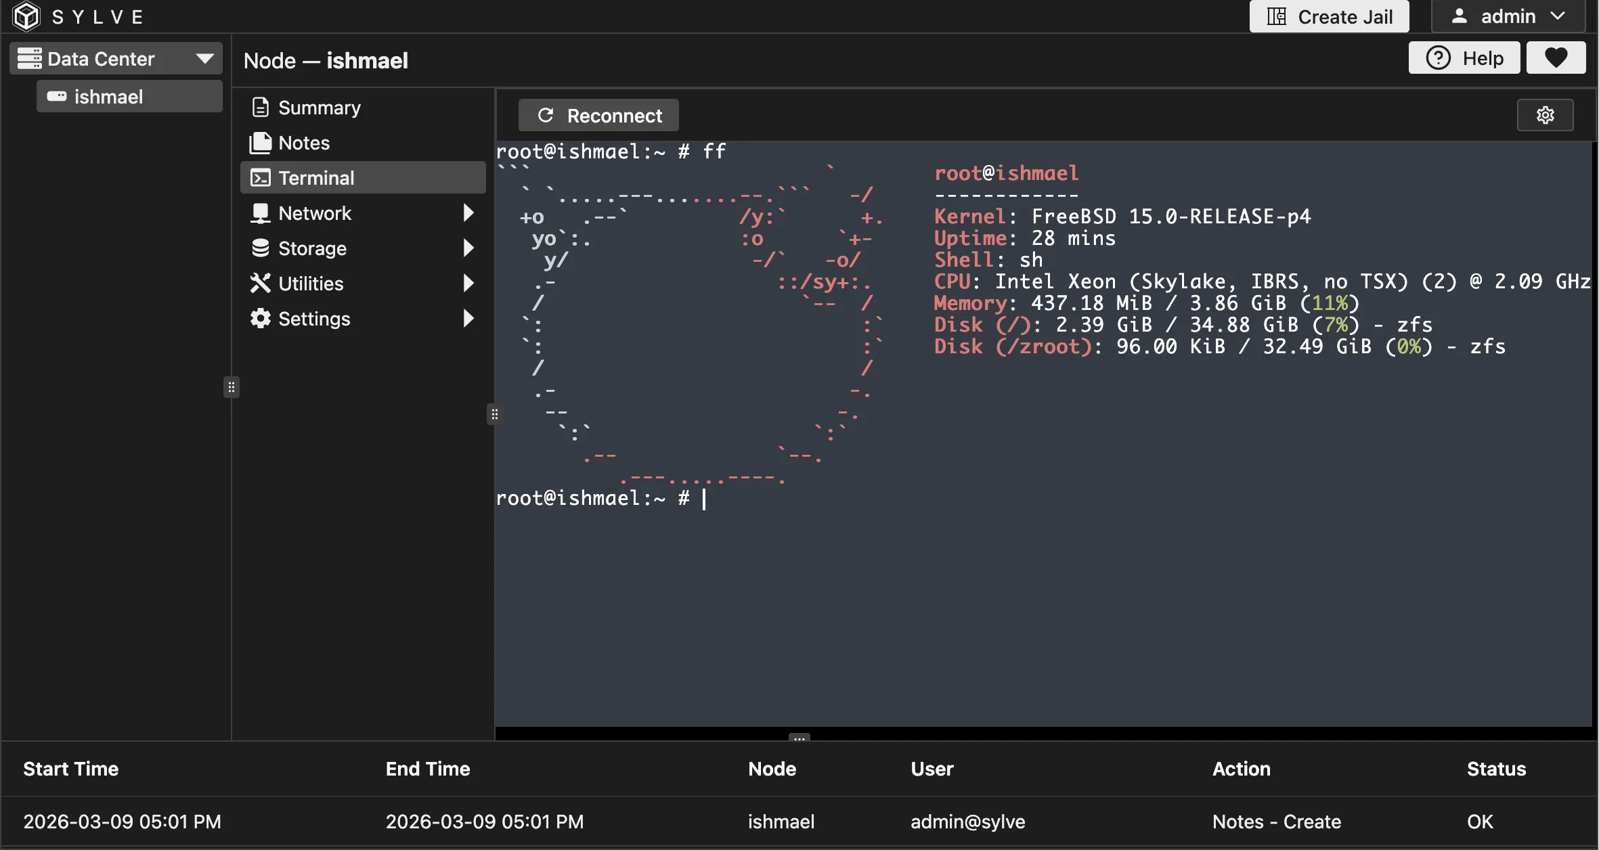The width and height of the screenshot is (1599, 850).
Task: Open Notes via its sidebar icon
Action: [261, 142]
